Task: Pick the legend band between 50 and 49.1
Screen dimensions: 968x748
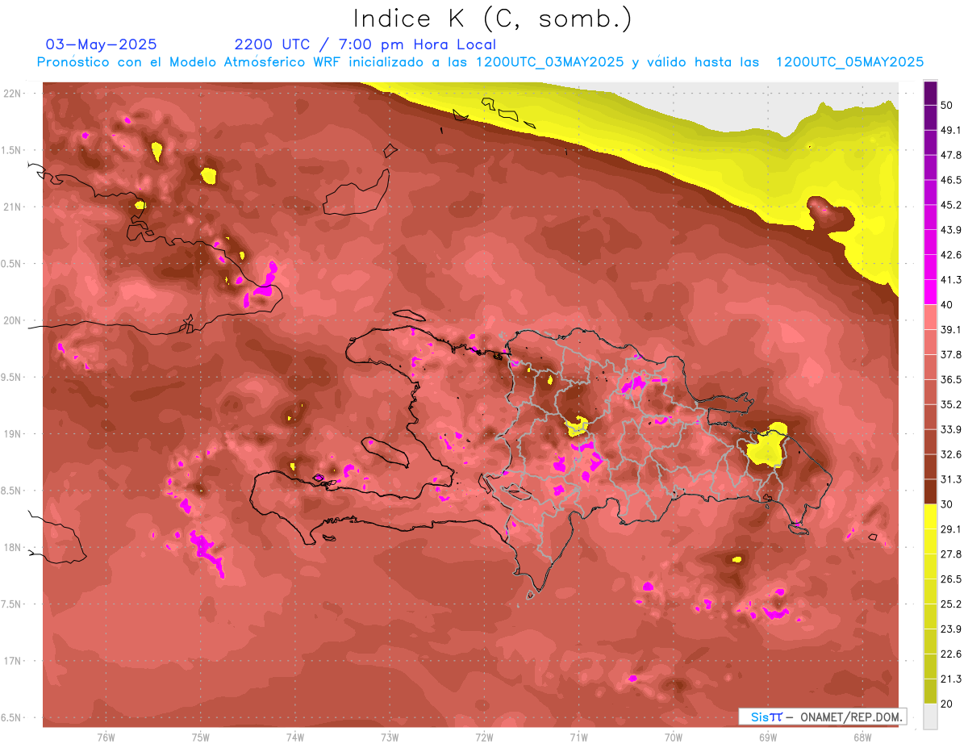Action: click(930, 118)
